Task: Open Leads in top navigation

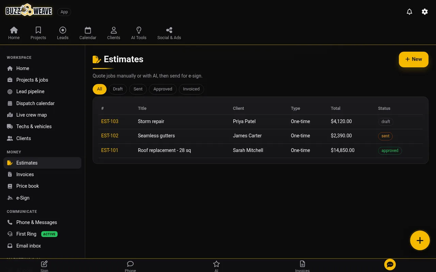Action: [x=63, y=33]
